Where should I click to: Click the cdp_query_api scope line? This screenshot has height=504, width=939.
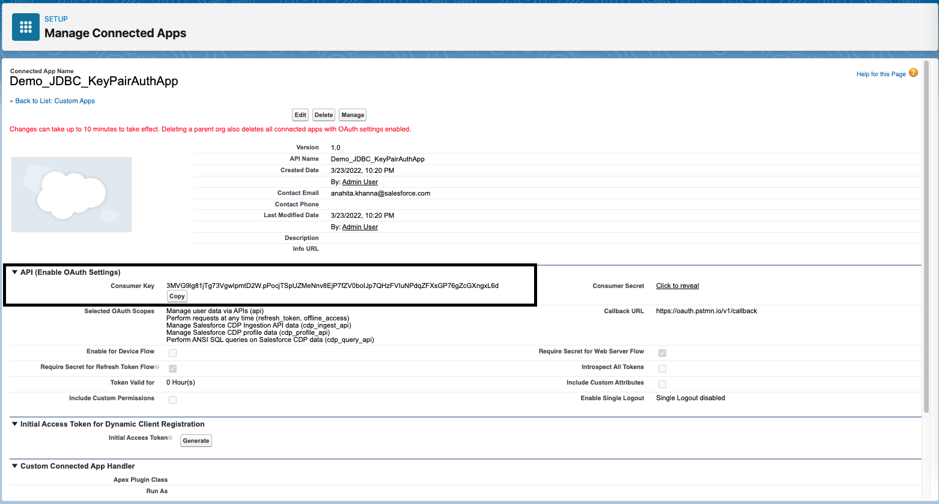pos(270,340)
